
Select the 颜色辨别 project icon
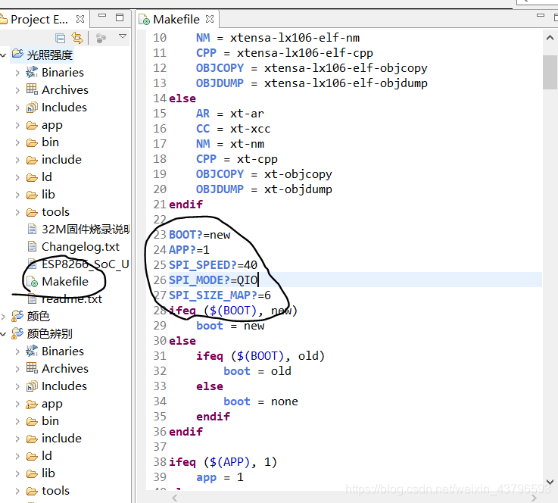[x=18, y=333]
